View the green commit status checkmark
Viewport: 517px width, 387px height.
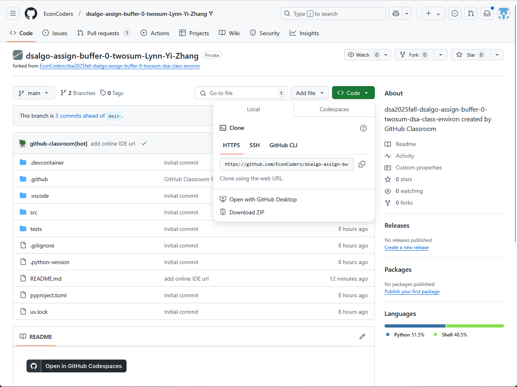pyautogui.click(x=144, y=144)
